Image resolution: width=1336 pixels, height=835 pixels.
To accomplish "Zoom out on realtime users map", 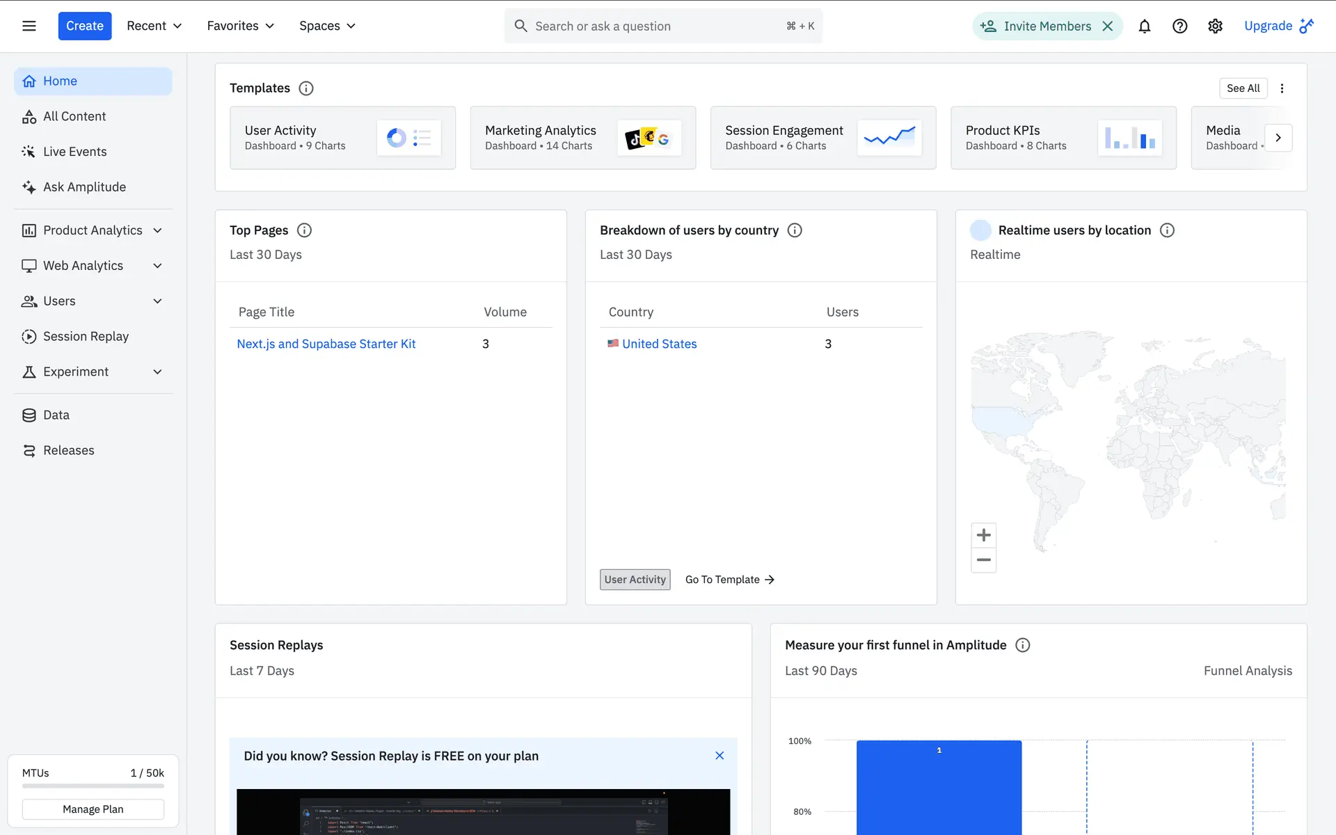I will tap(983, 560).
